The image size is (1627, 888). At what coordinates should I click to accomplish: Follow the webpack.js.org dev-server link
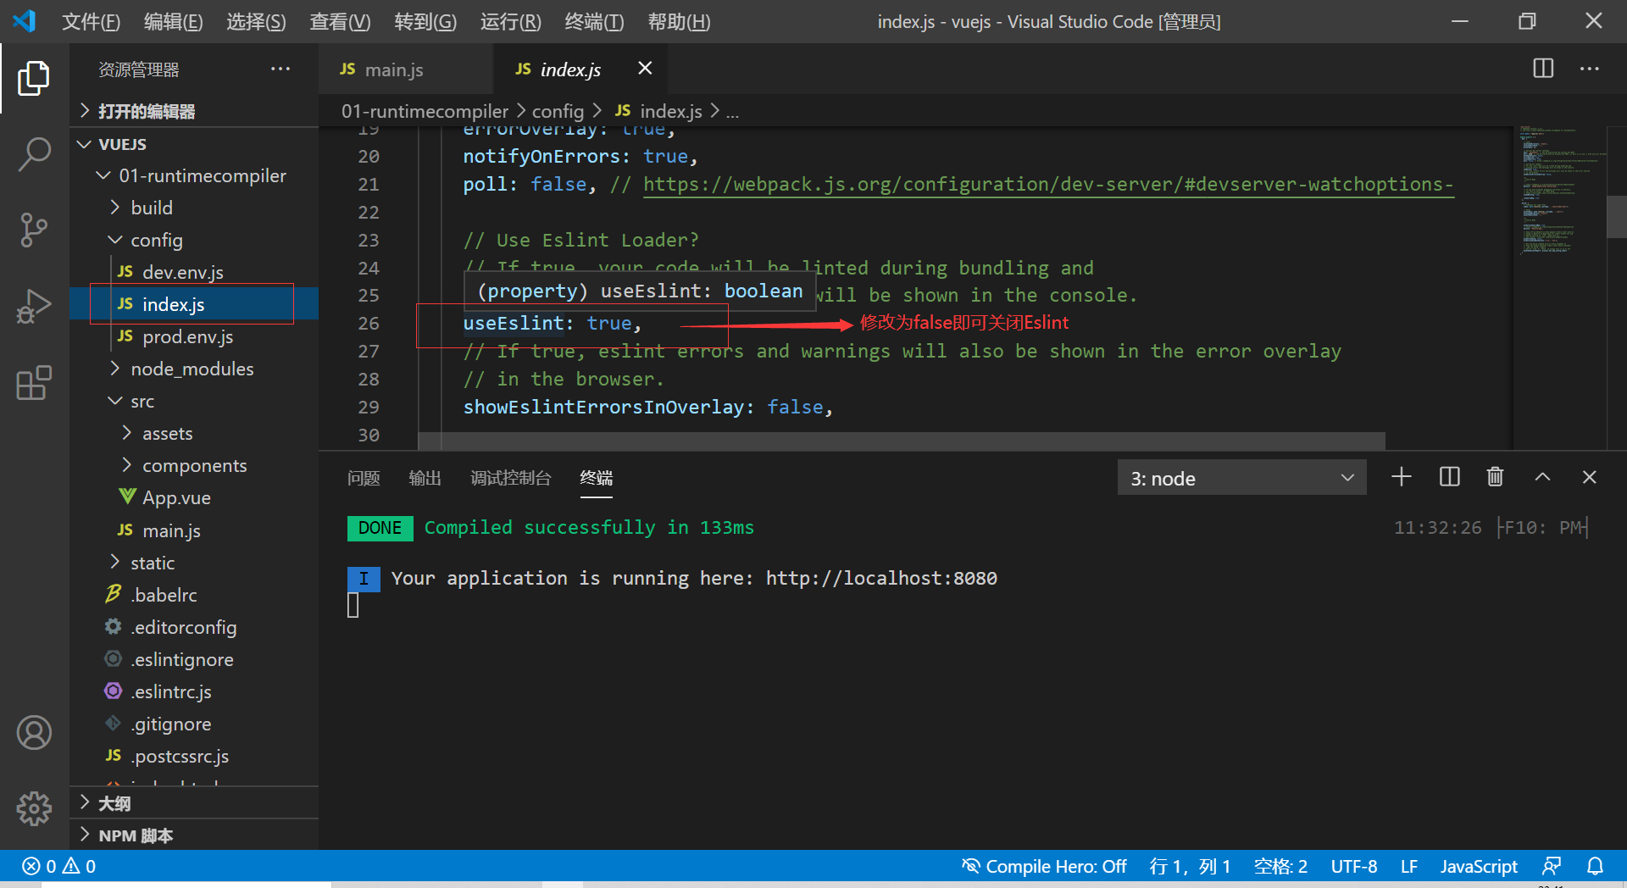[1048, 184]
